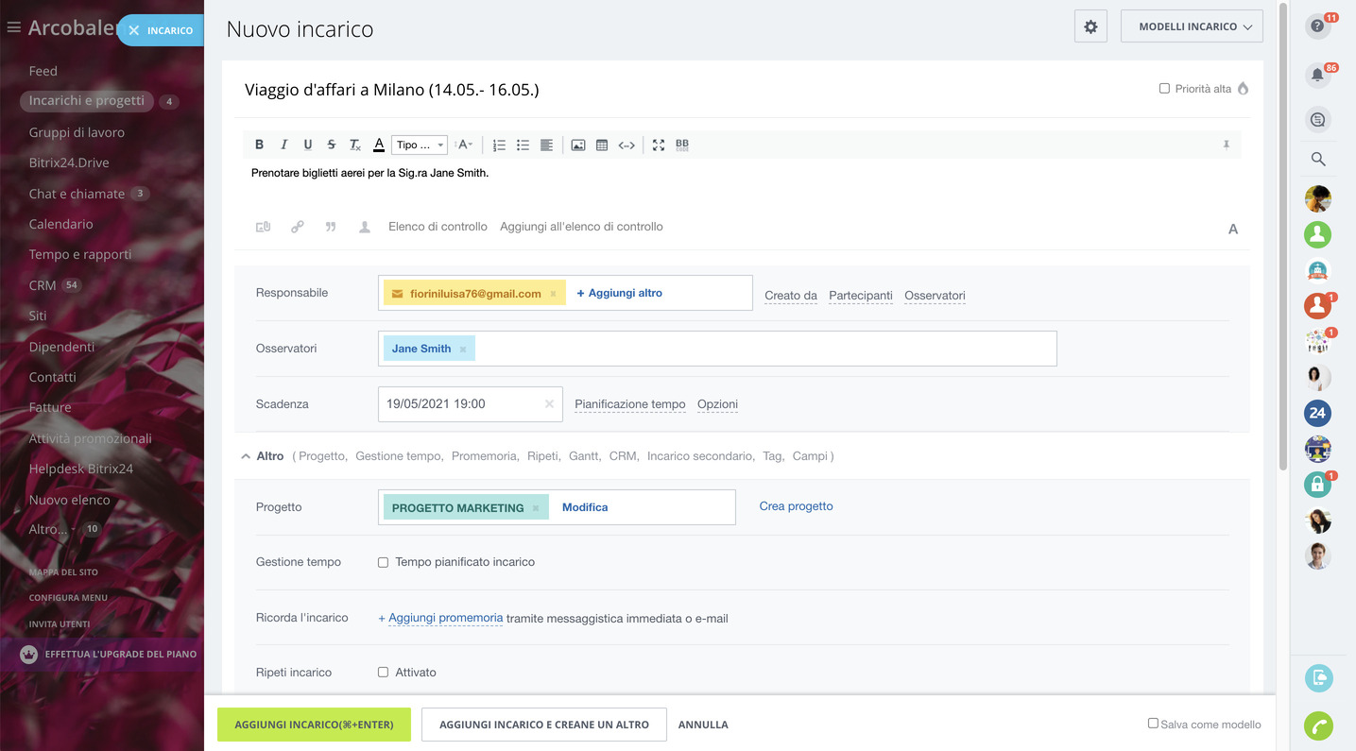Screen dimensions: 1356x751
Task: Click AGGIUNGI INCARICO button
Action: 314,725
